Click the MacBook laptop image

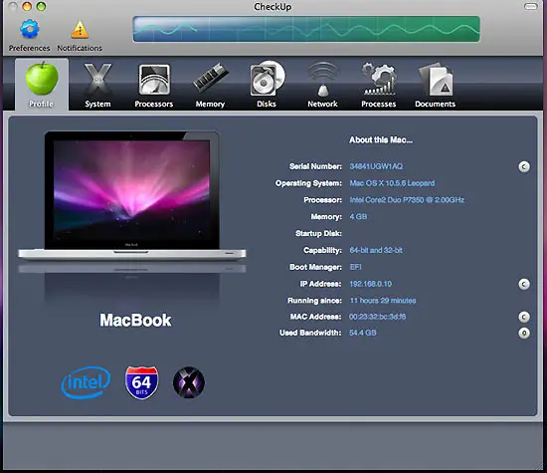coord(132,195)
